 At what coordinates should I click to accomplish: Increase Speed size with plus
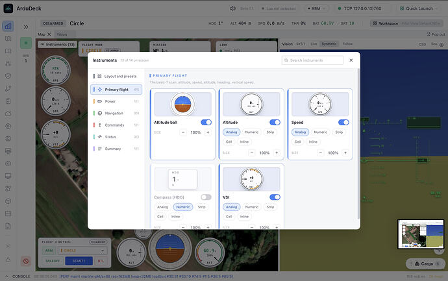click(x=345, y=153)
